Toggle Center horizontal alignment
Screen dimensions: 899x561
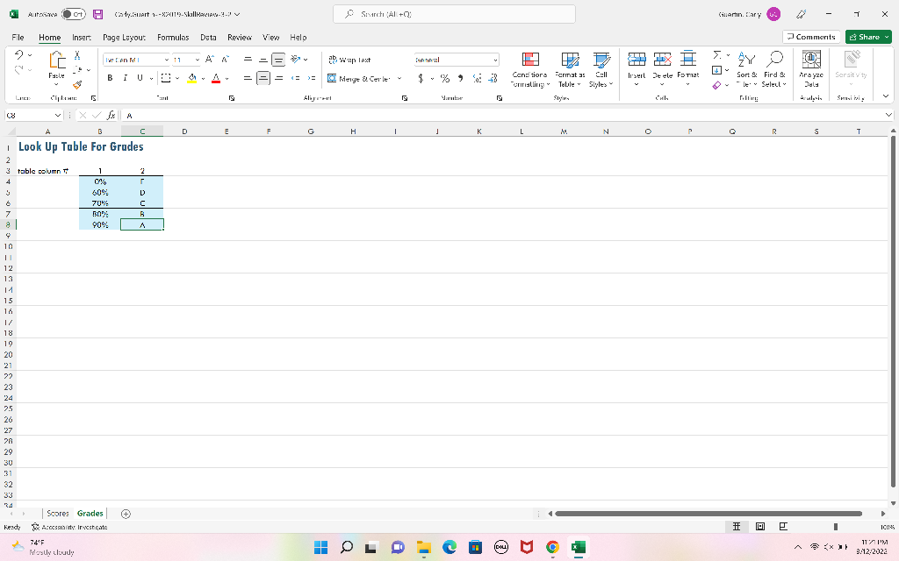click(x=263, y=78)
